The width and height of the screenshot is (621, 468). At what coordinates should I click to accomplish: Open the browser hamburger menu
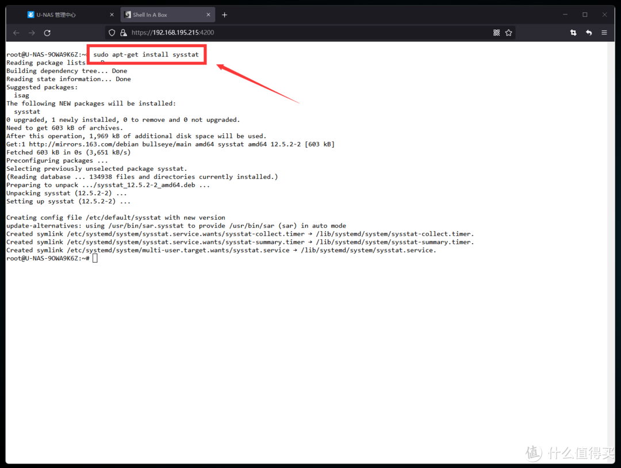coord(604,32)
